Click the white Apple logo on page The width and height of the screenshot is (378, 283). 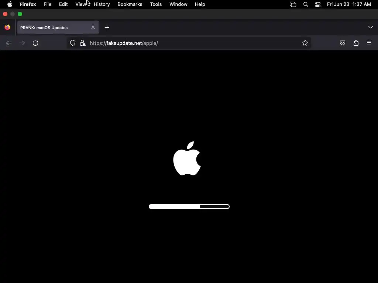coord(187,158)
